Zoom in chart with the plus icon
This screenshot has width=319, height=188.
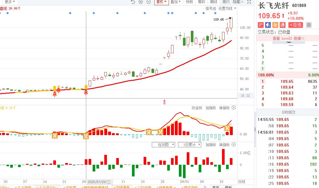(x=141, y=2)
